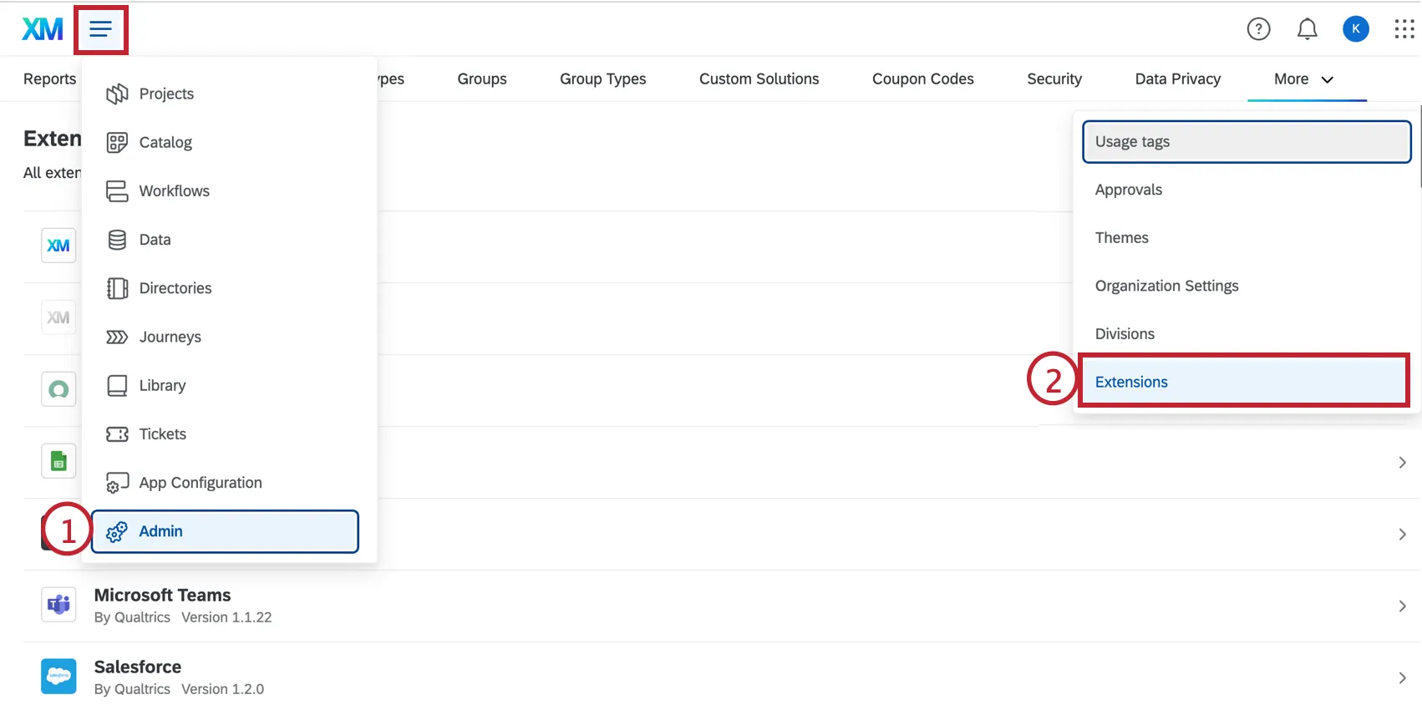1422x710 pixels.
Task: Click 'Version 1.2.0' text under Salesforce
Action: click(222, 689)
